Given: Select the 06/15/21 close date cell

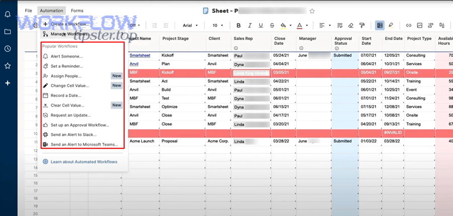Looking at the screenshot, I should tap(284, 106).
